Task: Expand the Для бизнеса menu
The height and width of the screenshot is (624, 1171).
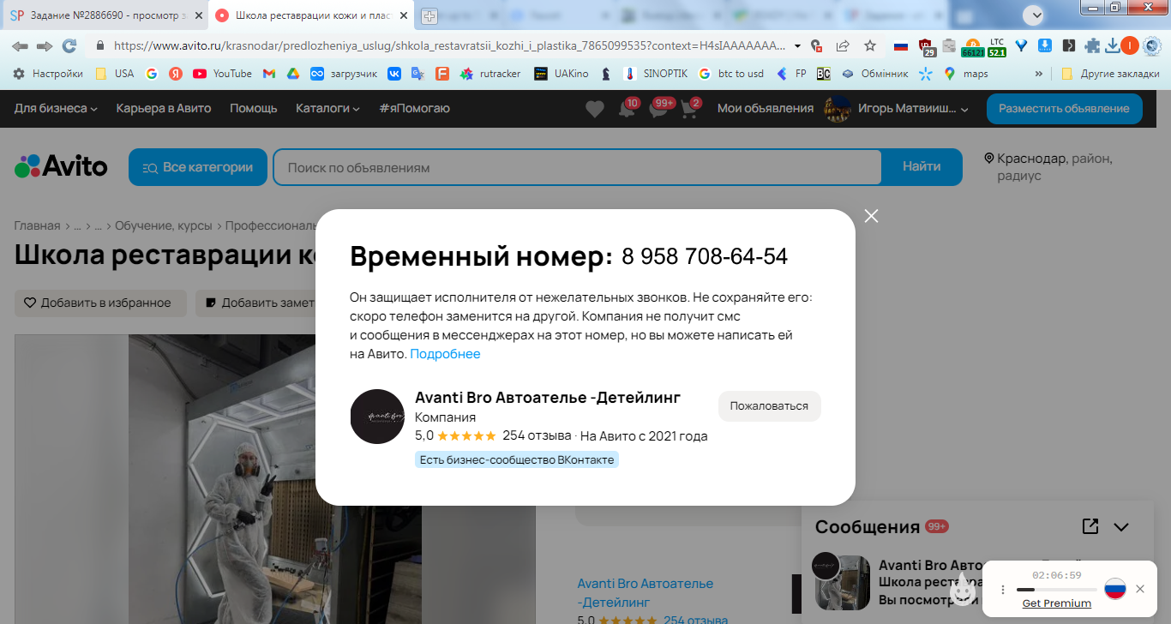Action: 56,109
